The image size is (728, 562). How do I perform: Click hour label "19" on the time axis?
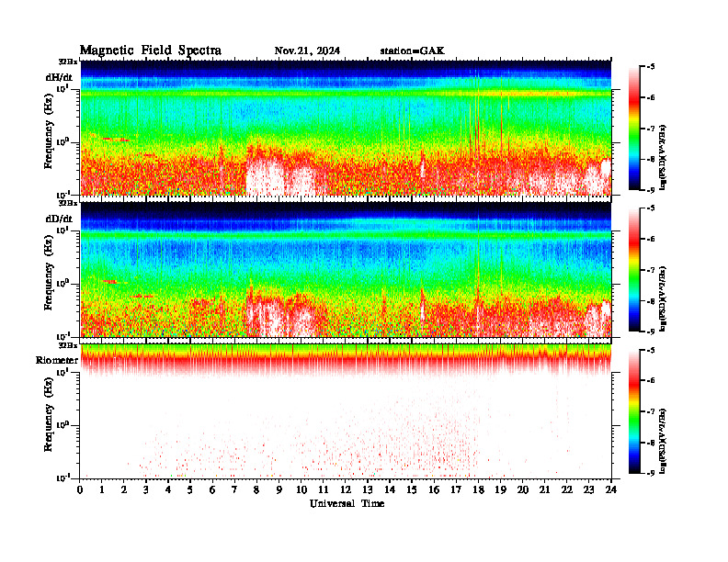pos(500,490)
